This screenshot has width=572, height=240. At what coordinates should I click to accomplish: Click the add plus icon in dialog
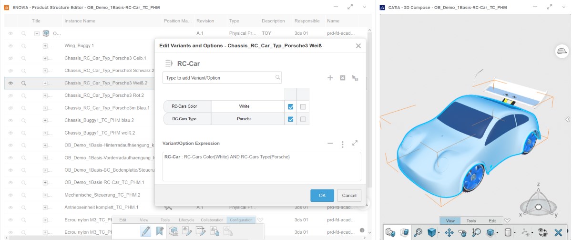coord(330,78)
